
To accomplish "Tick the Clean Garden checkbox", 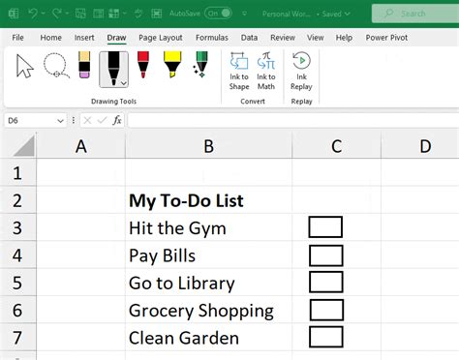I will [326, 337].
